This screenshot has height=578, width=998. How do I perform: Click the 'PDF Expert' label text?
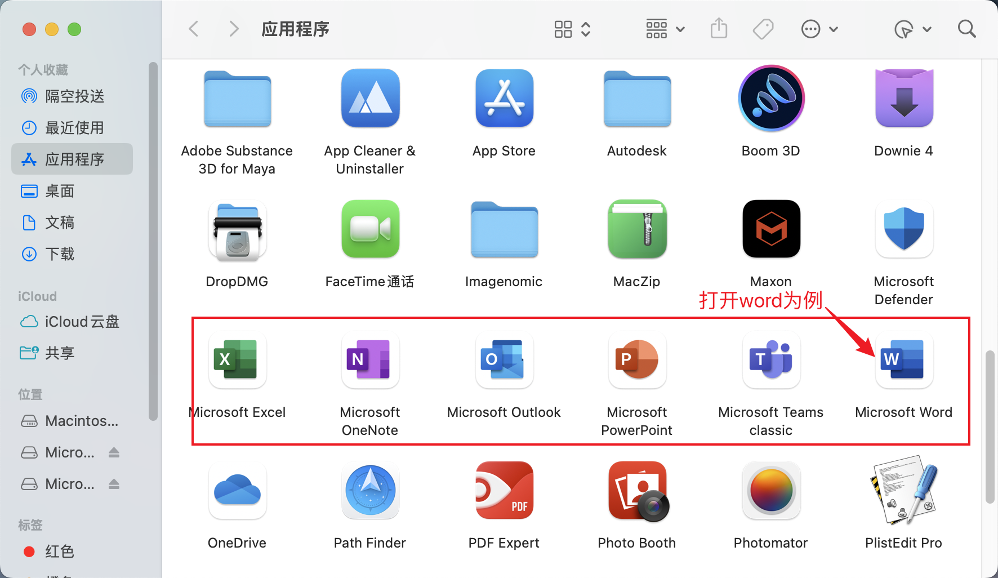[x=504, y=543]
